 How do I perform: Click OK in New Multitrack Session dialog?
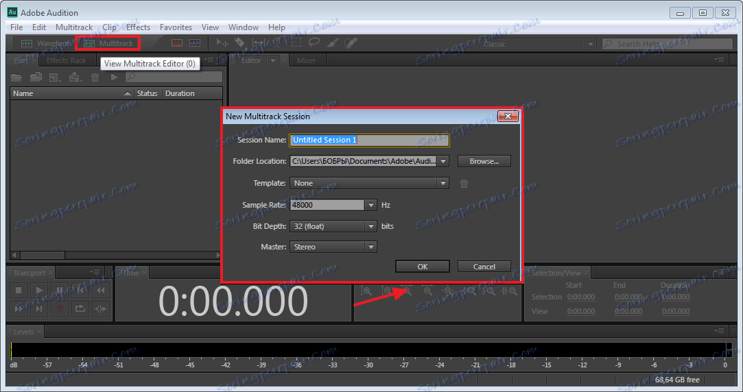click(422, 267)
